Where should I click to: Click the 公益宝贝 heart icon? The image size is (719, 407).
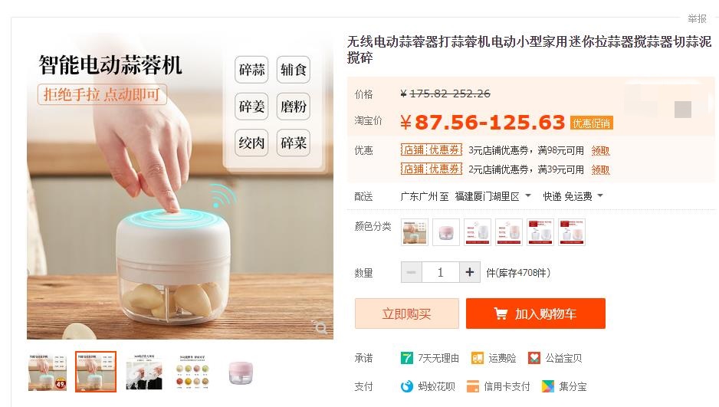click(x=534, y=358)
